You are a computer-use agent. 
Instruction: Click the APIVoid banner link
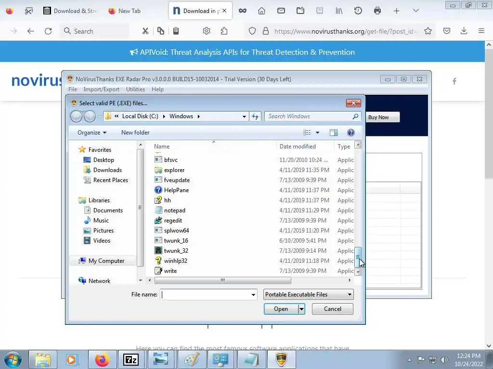(x=243, y=52)
